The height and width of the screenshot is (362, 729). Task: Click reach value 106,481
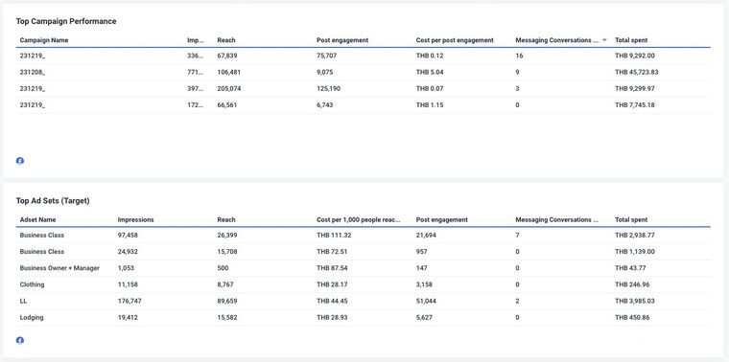(x=229, y=73)
